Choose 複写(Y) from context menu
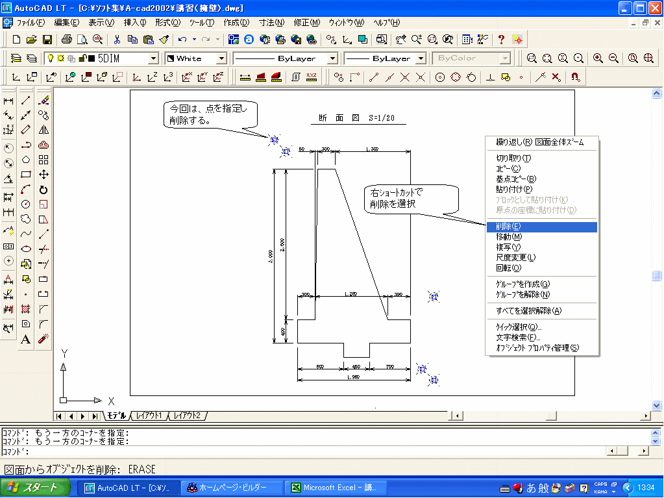Screen dimensions: 664x498 click(x=541, y=247)
